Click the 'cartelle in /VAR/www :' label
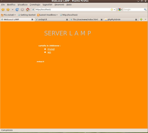This screenshot has height=133, width=148. click(x=49, y=46)
